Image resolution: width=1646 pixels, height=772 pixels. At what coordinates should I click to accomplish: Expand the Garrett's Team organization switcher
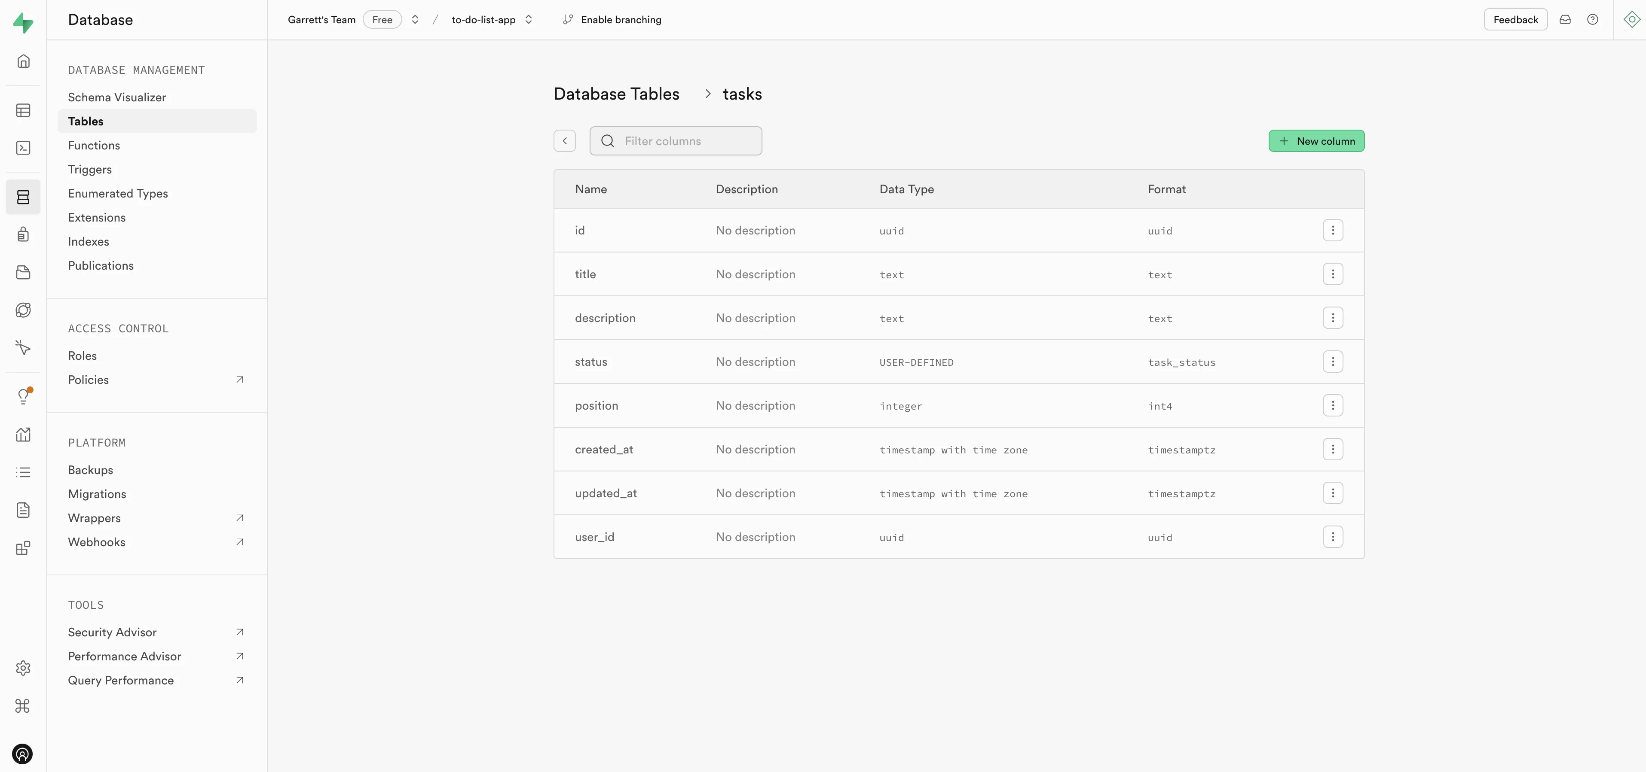(415, 20)
